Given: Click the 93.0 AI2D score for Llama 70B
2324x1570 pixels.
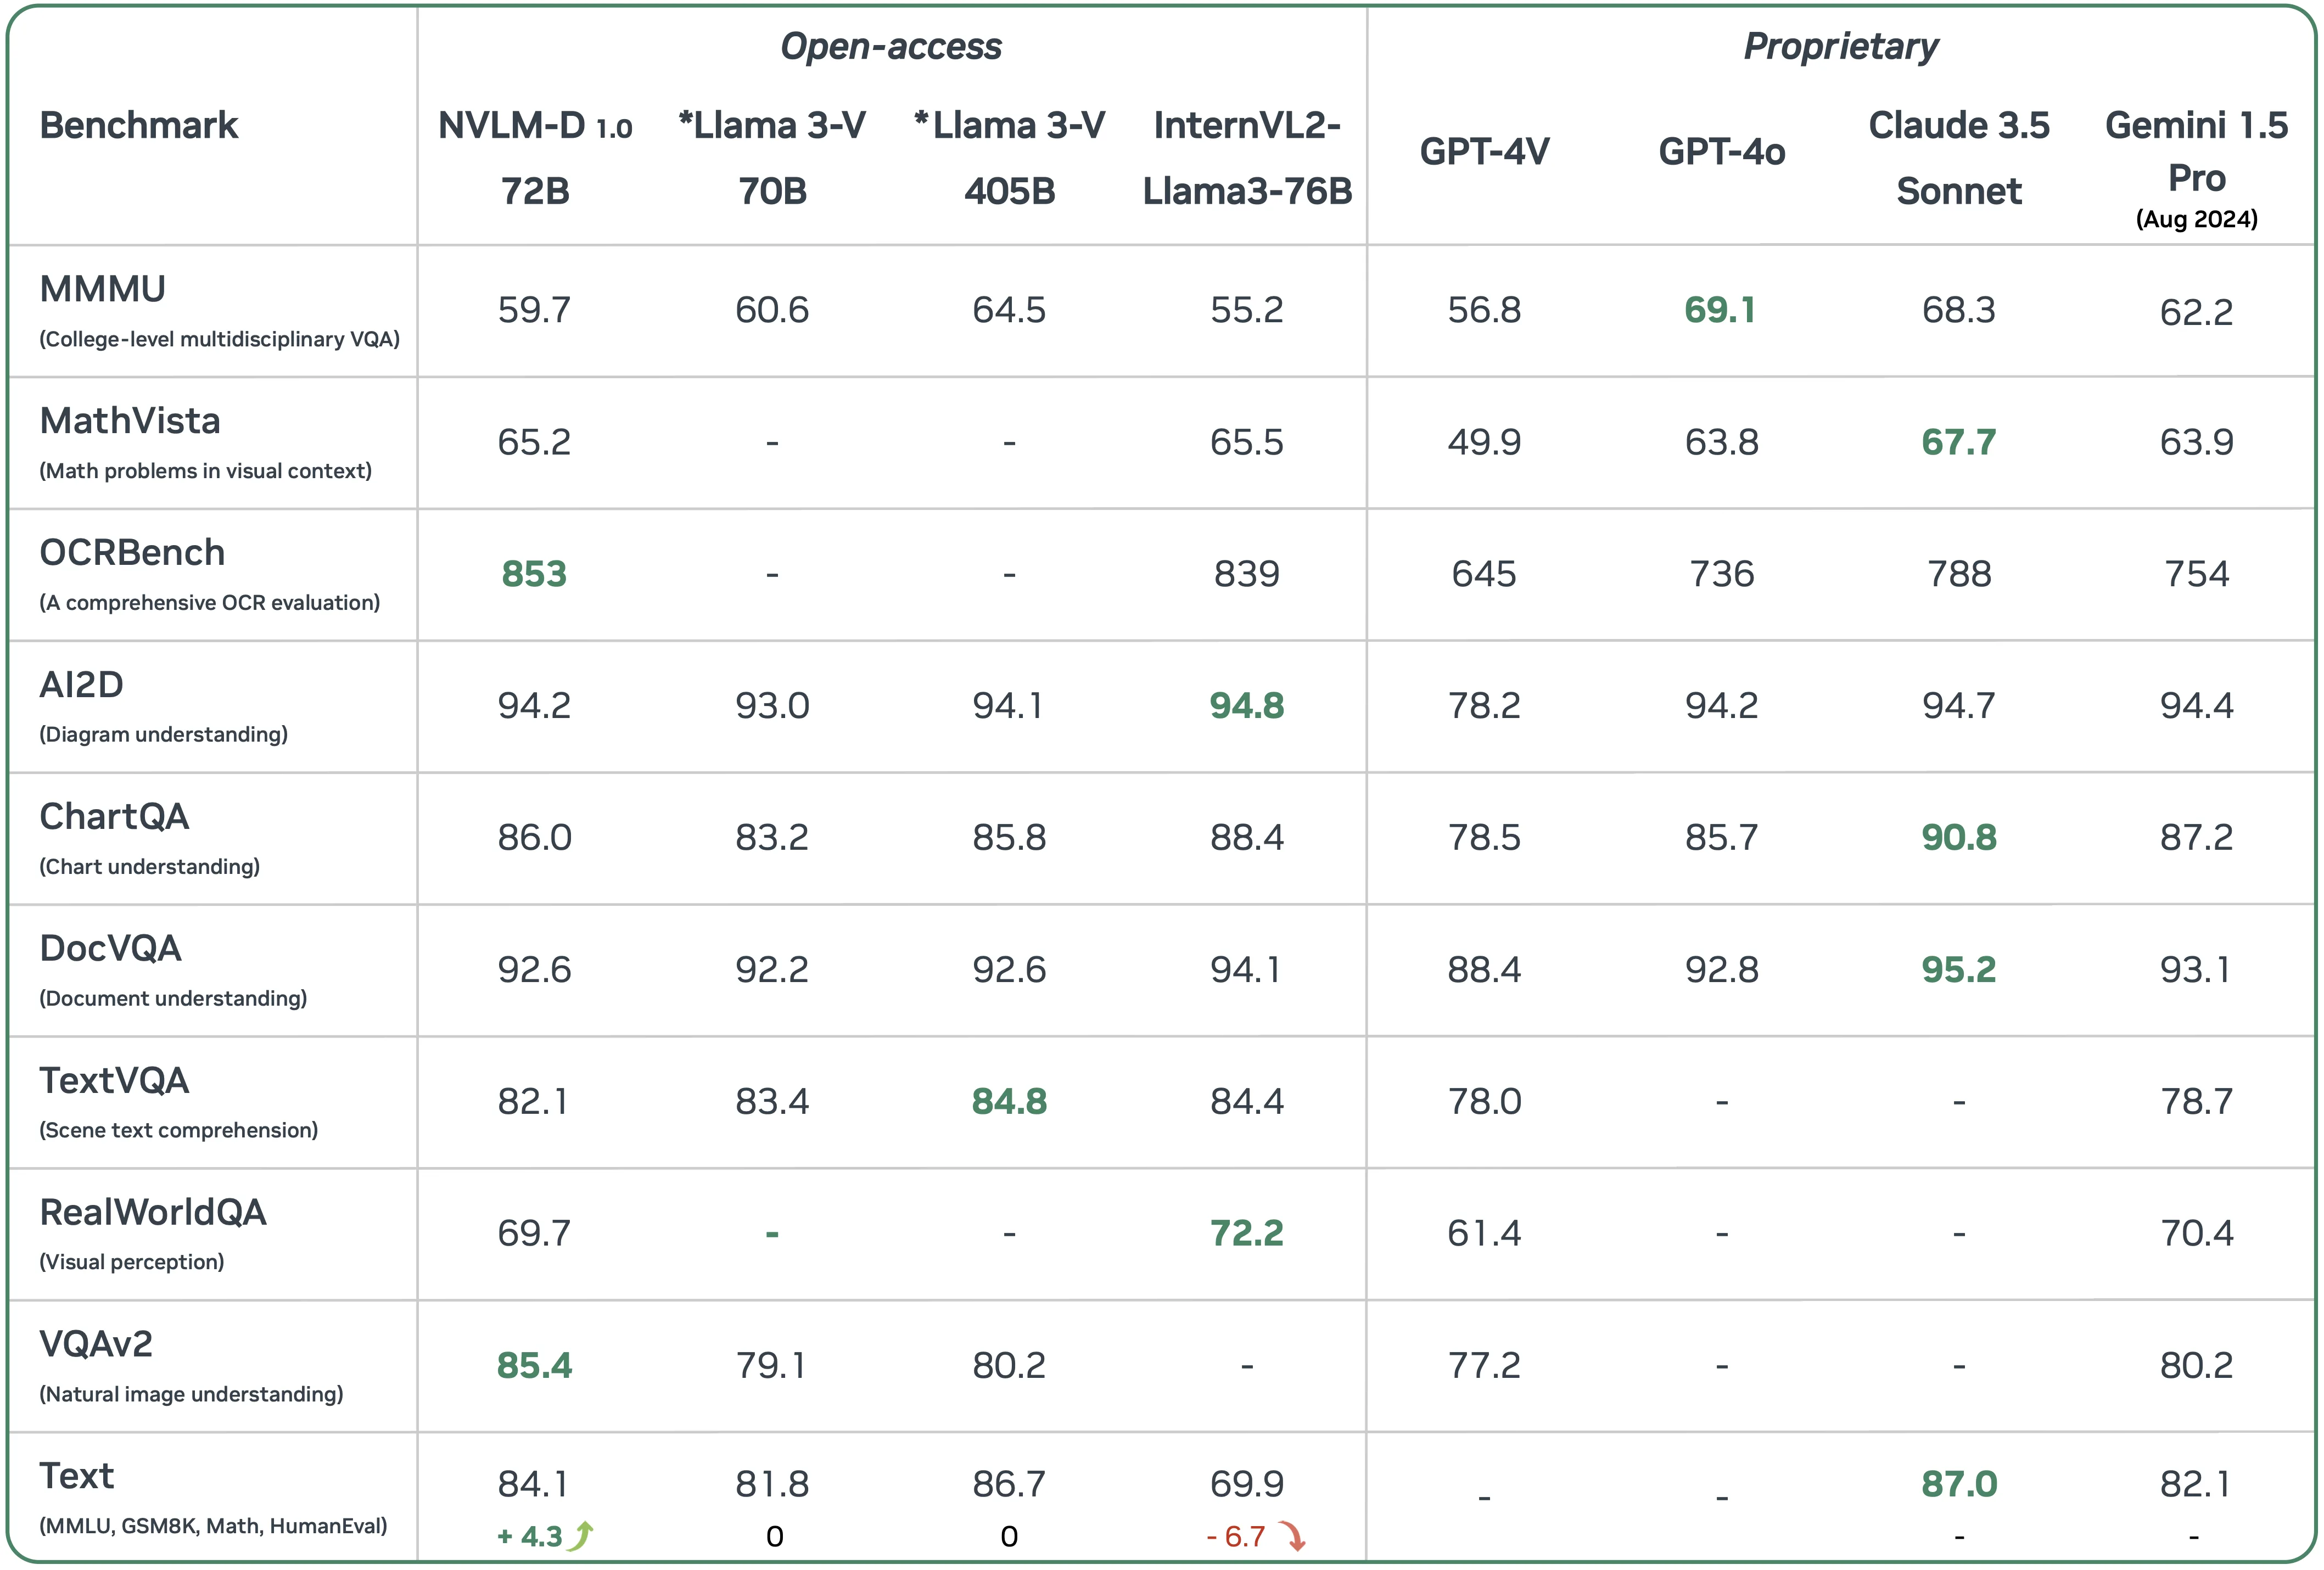Looking at the screenshot, I should pos(772,706).
